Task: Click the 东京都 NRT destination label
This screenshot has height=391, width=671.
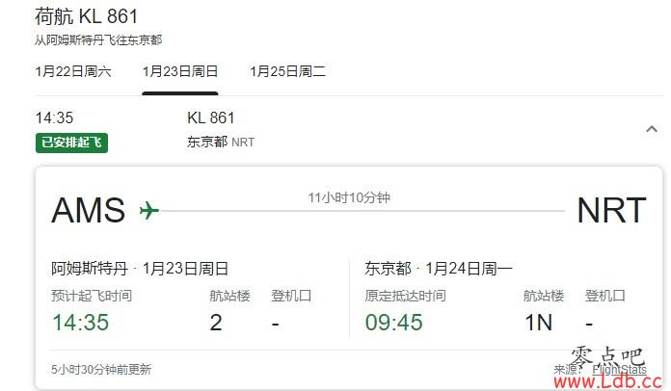Action: point(221,142)
